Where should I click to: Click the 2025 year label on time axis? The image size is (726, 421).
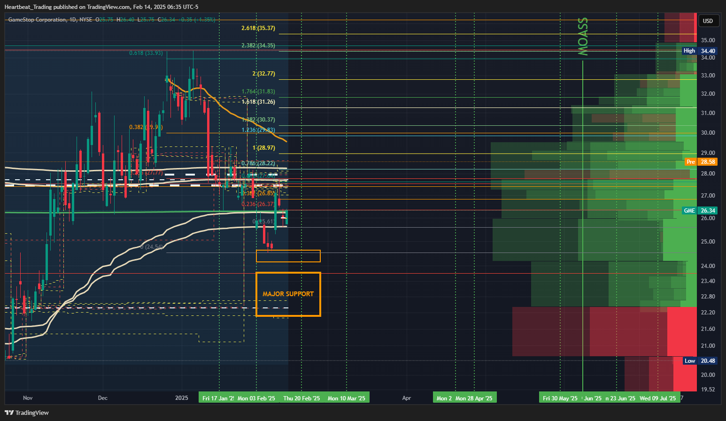click(x=182, y=398)
